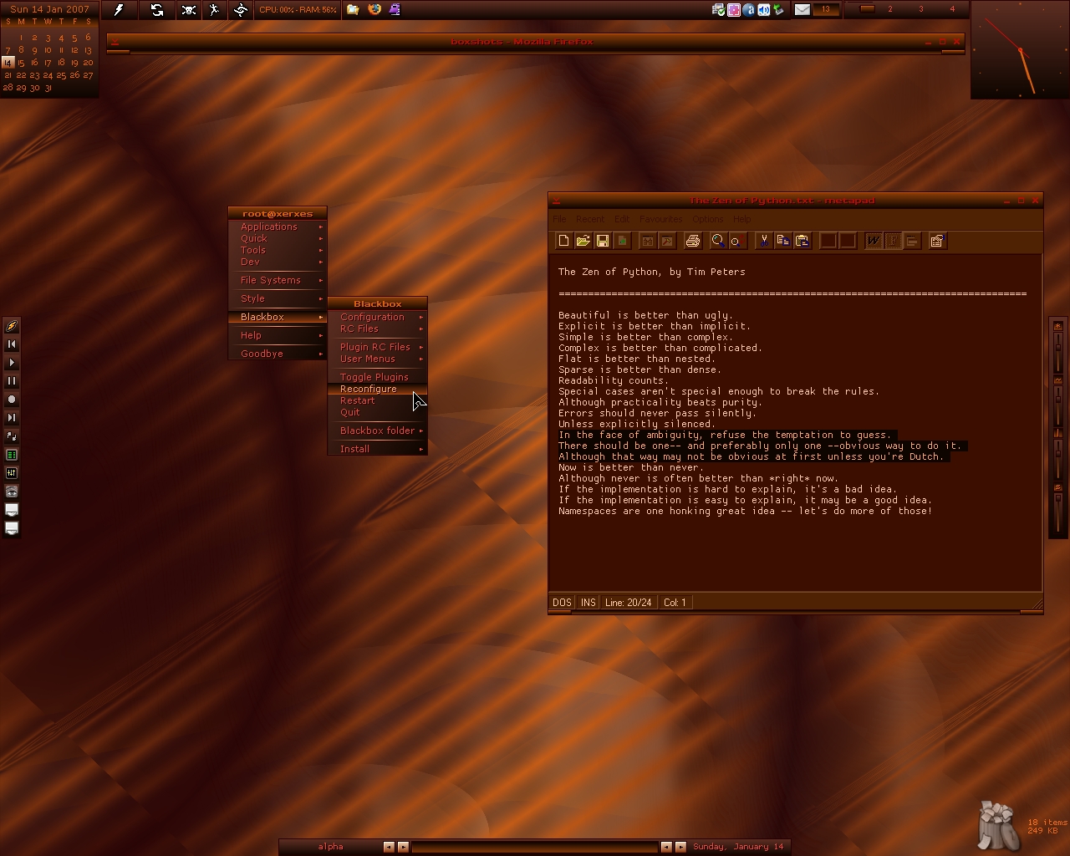Screen dimensions: 1070x856
Task: Click the play button in left sidebar
Action: 12,363
